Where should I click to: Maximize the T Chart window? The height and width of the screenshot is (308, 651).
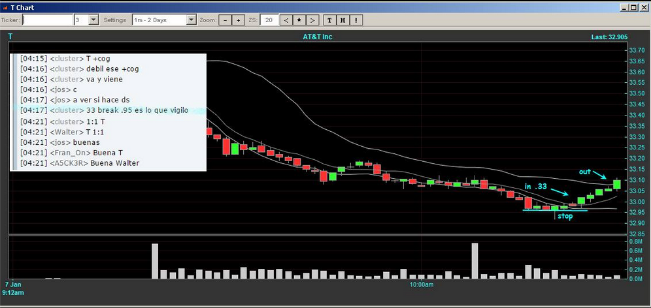point(633,7)
